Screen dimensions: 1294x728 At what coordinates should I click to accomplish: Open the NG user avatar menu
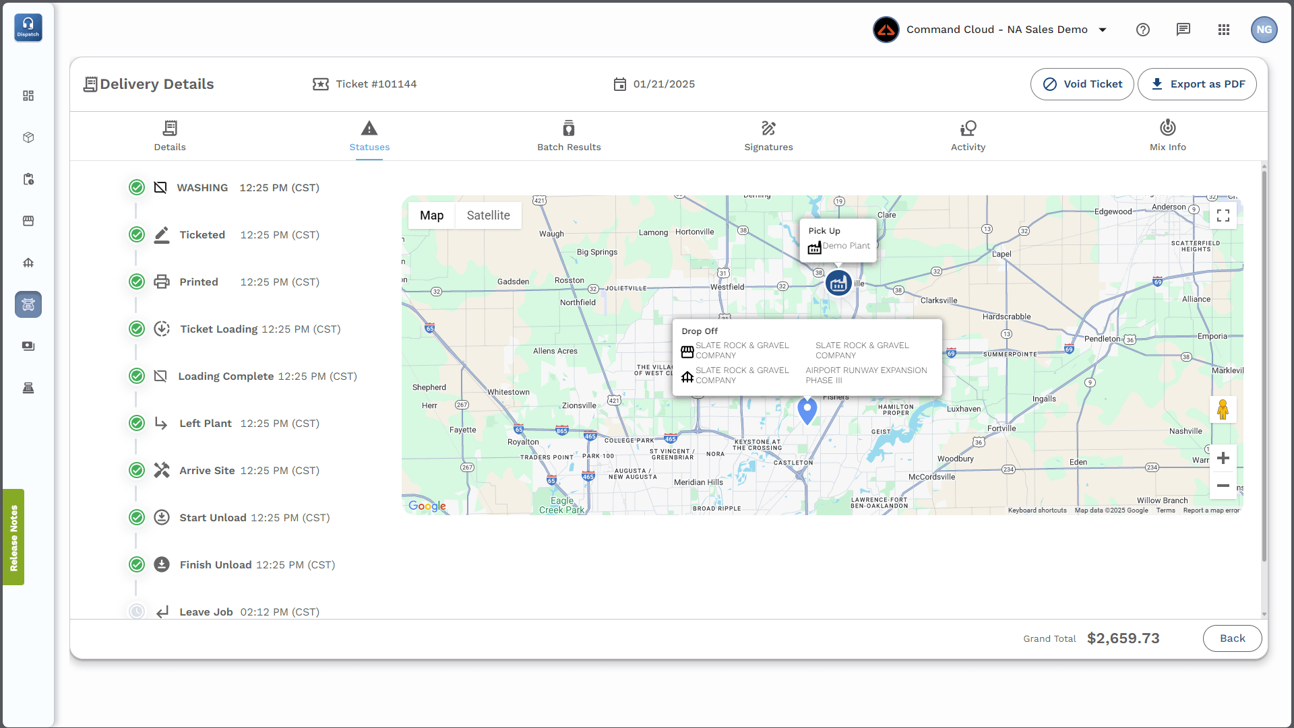tap(1264, 30)
